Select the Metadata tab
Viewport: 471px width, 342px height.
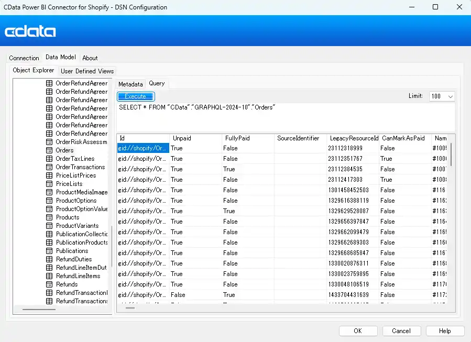pyautogui.click(x=130, y=84)
